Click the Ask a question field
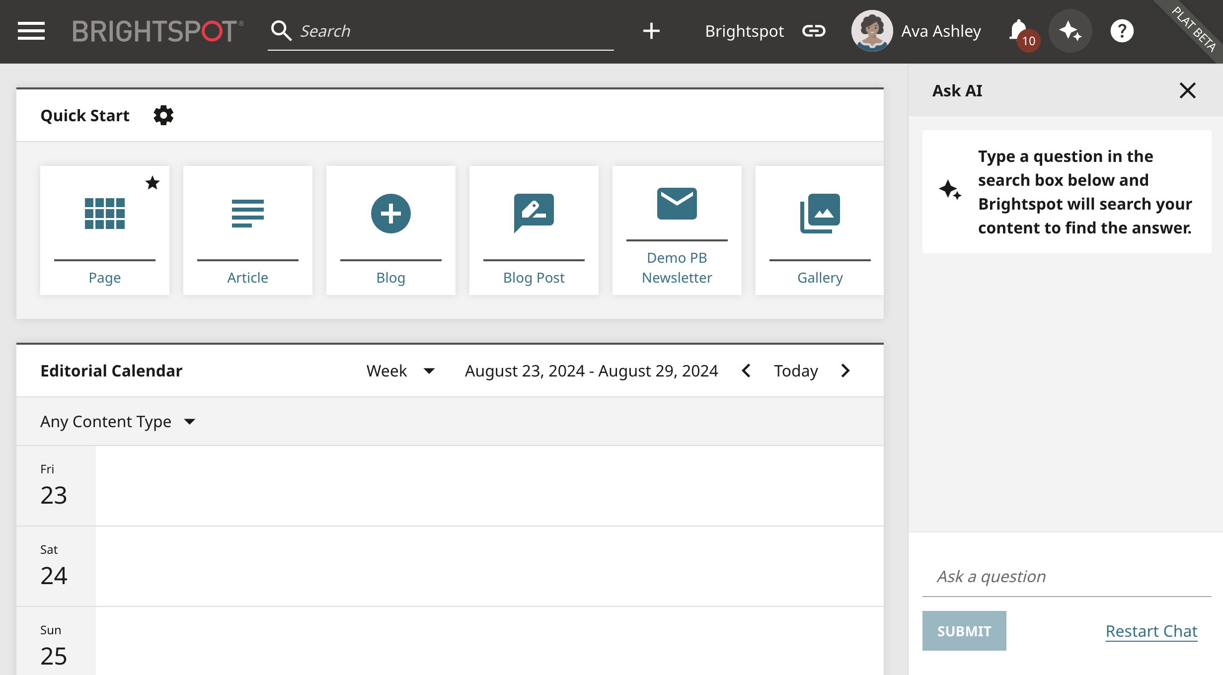The height and width of the screenshot is (675, 1223). click(x=1067, y=576)
